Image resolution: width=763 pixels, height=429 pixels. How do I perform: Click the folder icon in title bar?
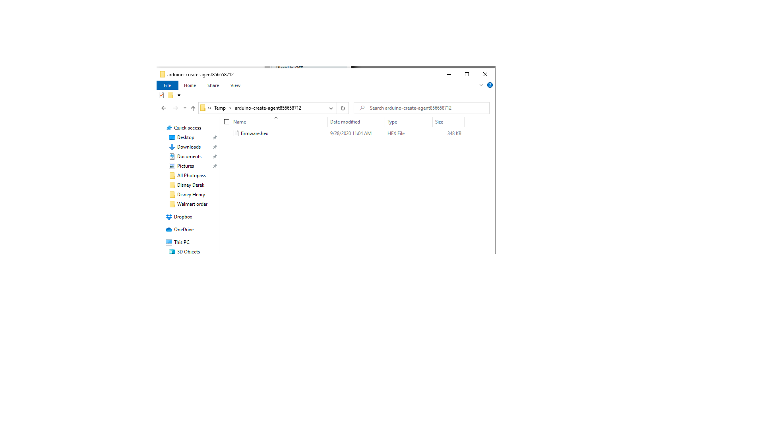pyautogui.click(x=163, y=74)
